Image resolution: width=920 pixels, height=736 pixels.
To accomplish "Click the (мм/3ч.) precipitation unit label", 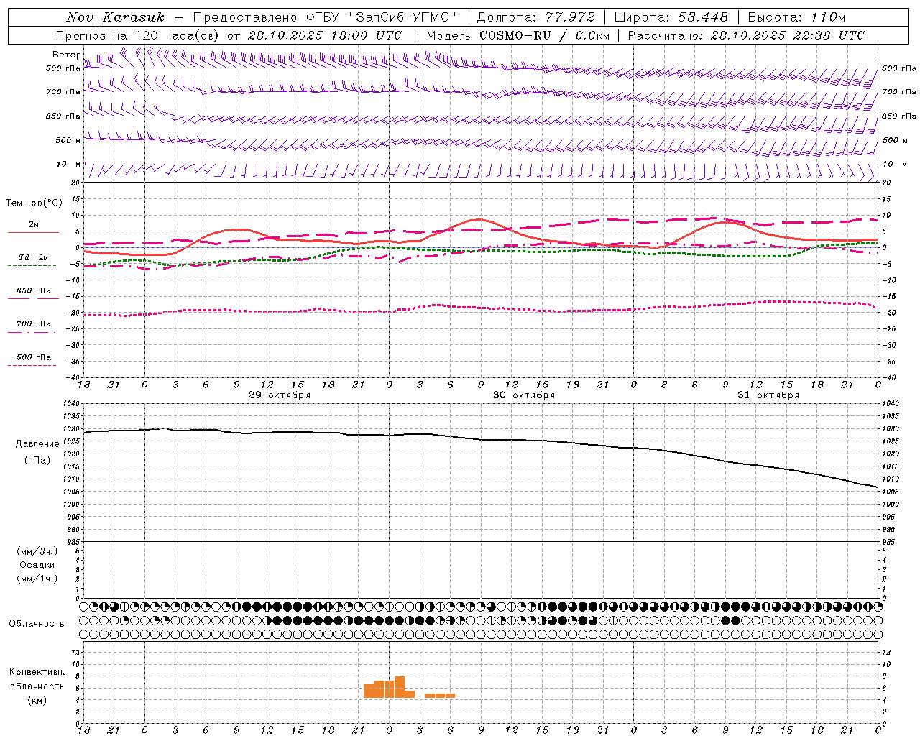I will coord(37,551).
